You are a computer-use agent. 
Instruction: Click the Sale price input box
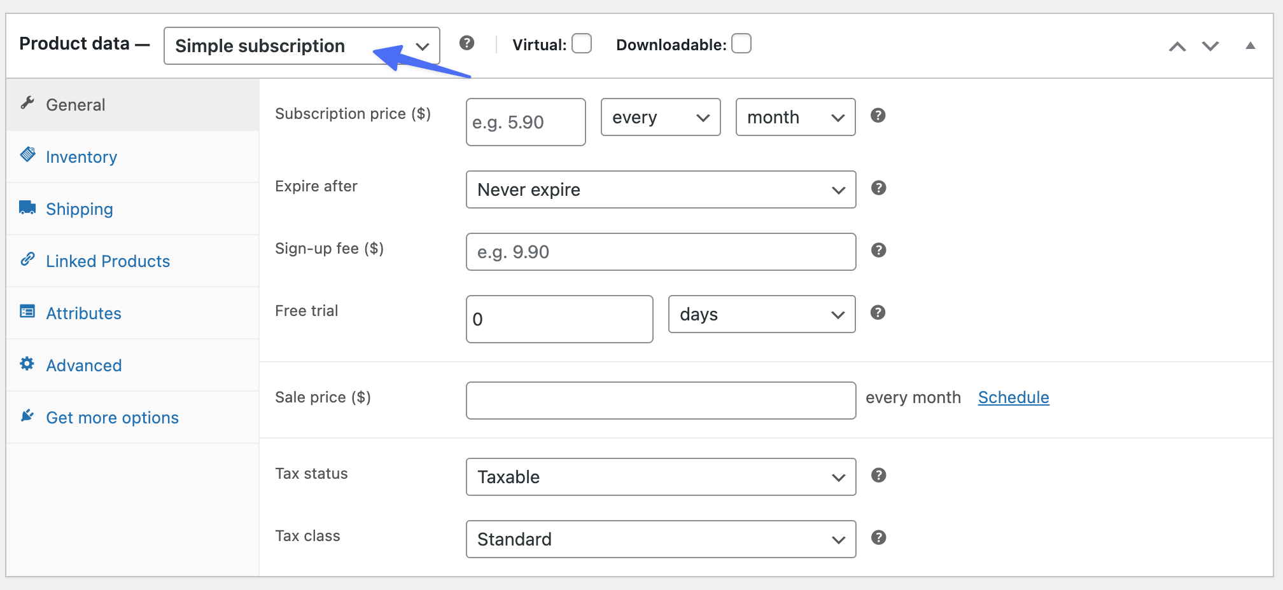click(661, 401)
